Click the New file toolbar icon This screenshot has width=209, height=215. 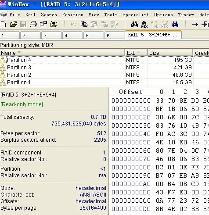(x=3, y=24)
